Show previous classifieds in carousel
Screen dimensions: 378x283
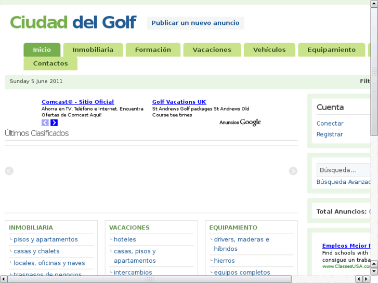click(x=9, y=171)
